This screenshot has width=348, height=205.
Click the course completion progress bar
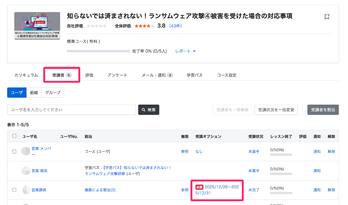(98, 51)
